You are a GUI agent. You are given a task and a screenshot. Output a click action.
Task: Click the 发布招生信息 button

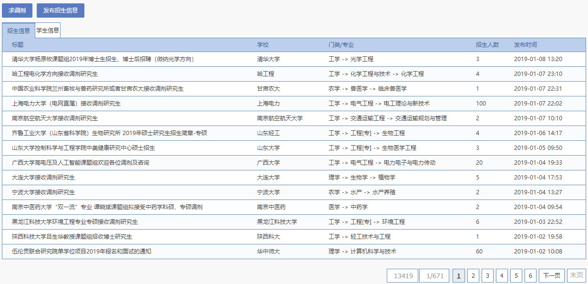click(x=61, y=10)
